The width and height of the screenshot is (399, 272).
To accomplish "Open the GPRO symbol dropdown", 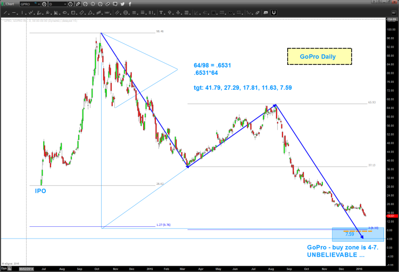I will point(39,4).
